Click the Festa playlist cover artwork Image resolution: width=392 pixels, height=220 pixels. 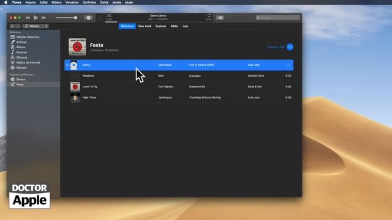click(77, 47)
